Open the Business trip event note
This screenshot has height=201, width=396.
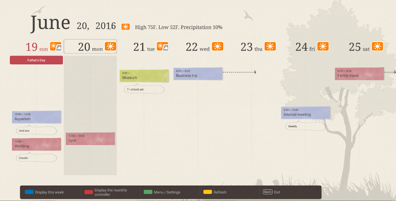click(198, 74)
